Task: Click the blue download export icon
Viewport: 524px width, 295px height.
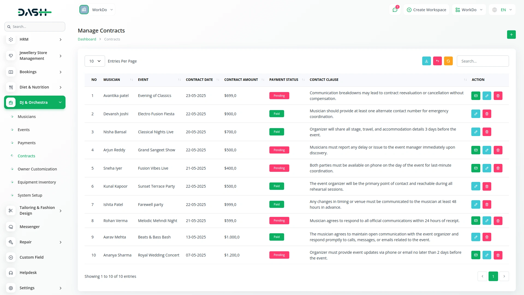Action: [426, 61]
